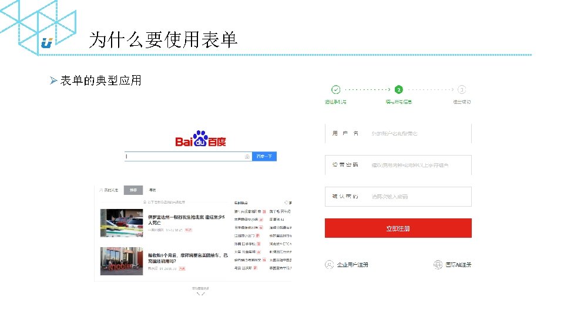564x317 pixels.
Task: Open the Florida bank shooting news headline
Action: pos(186,220)
